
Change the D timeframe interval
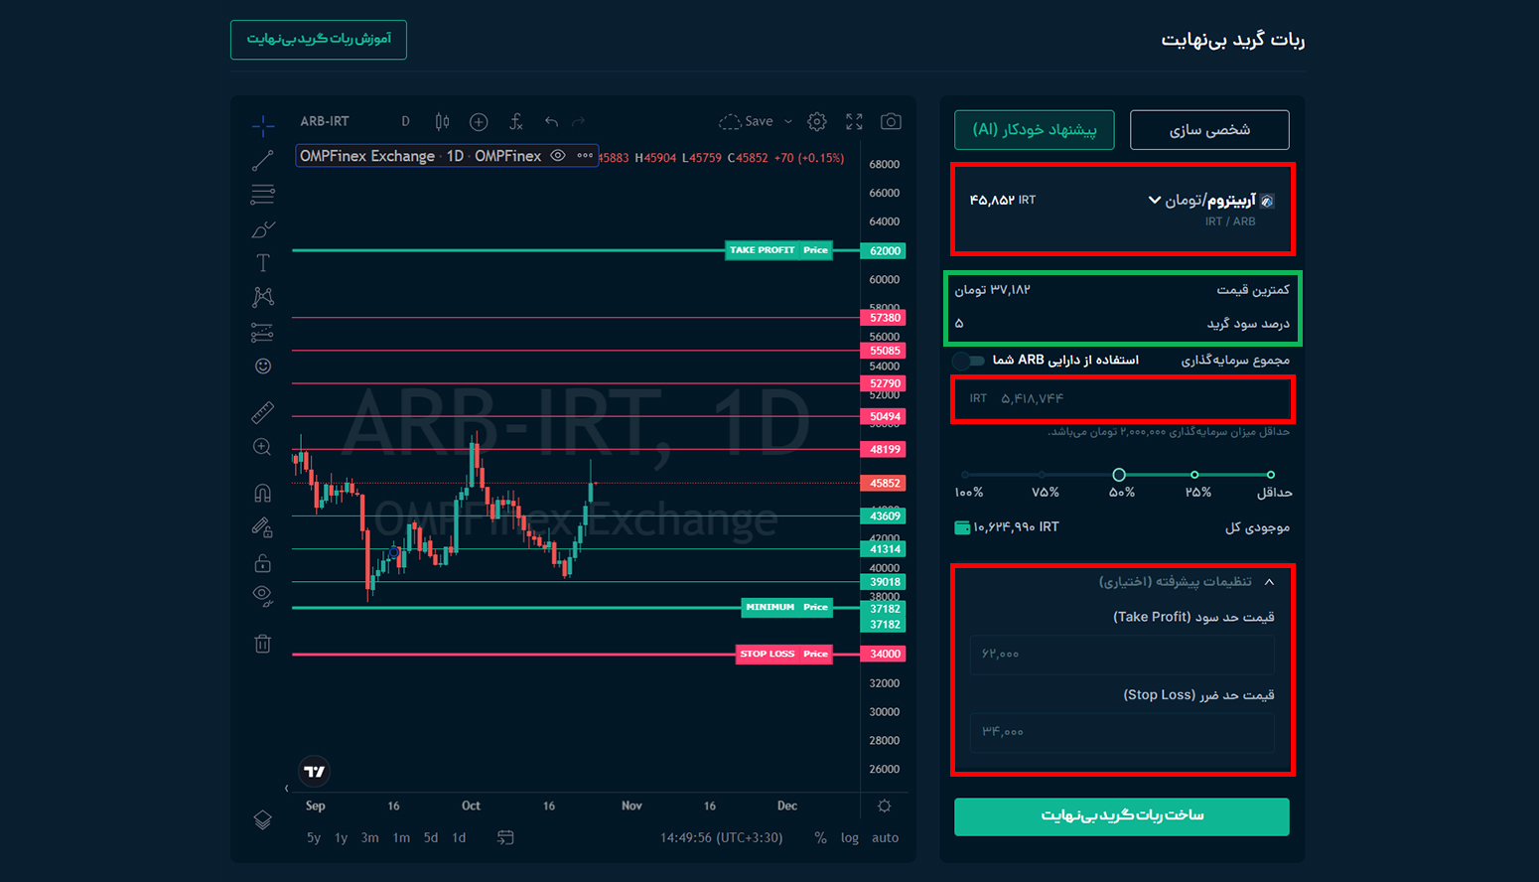[405, 121]
